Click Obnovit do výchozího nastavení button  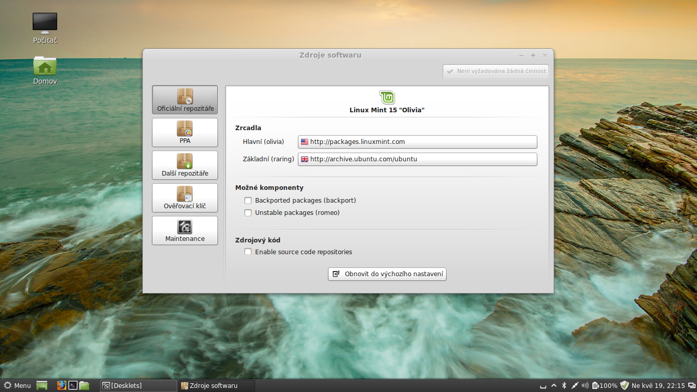pyautogui.click(x=387, y=274)
